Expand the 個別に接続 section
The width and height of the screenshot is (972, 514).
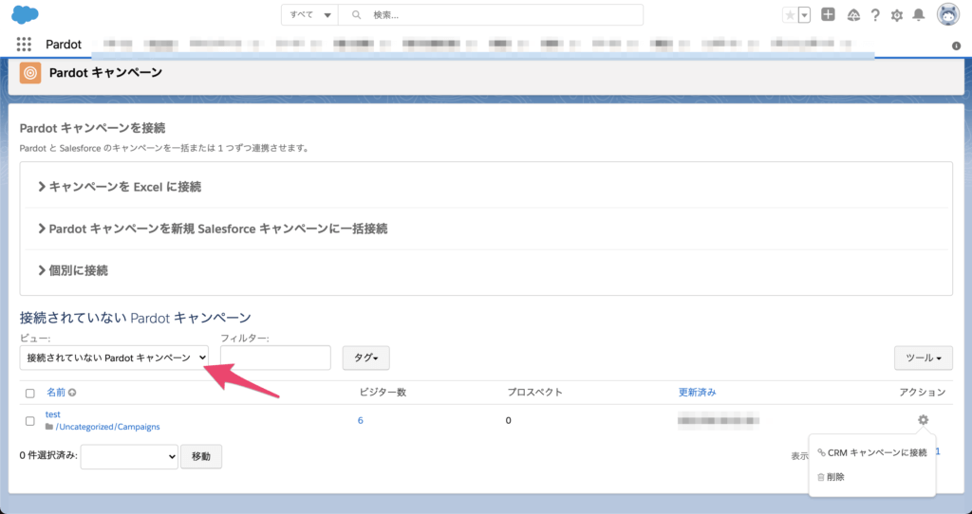click(x=73, y=270)
